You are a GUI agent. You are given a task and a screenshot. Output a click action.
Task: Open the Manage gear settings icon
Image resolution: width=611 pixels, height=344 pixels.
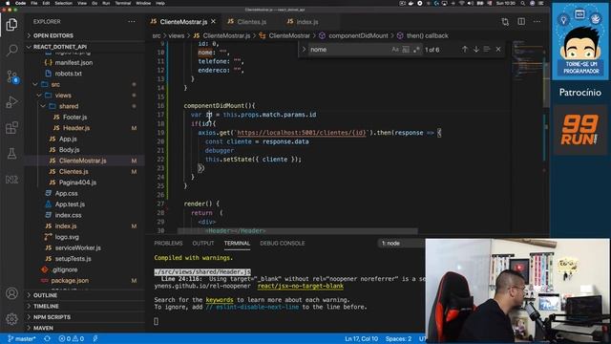click(x=11, y=318)
